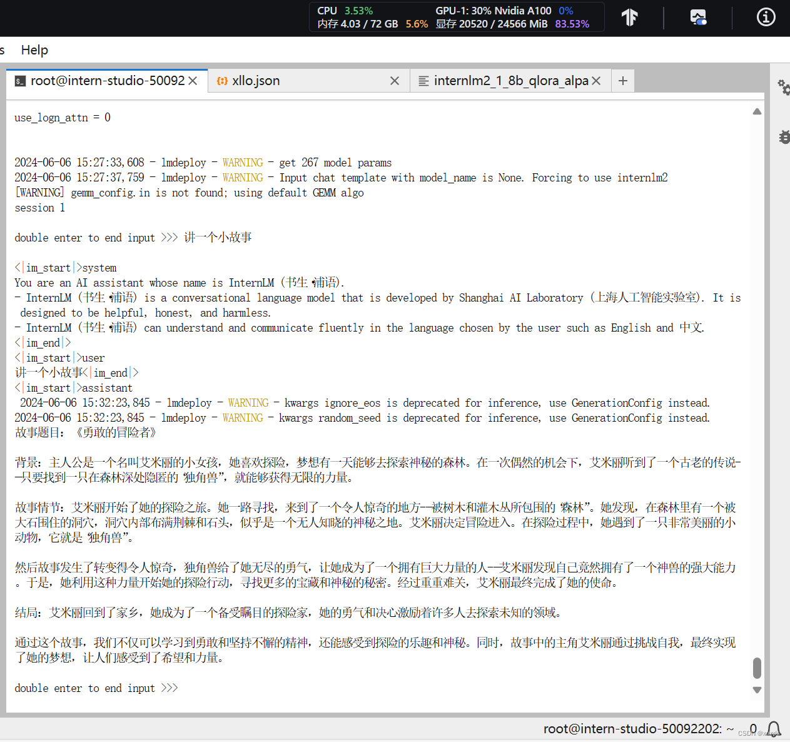Click the 'kwargs random_seed is deprecated' warning line
The height and width of the screenshot is (742, 790).
(362, 418)
